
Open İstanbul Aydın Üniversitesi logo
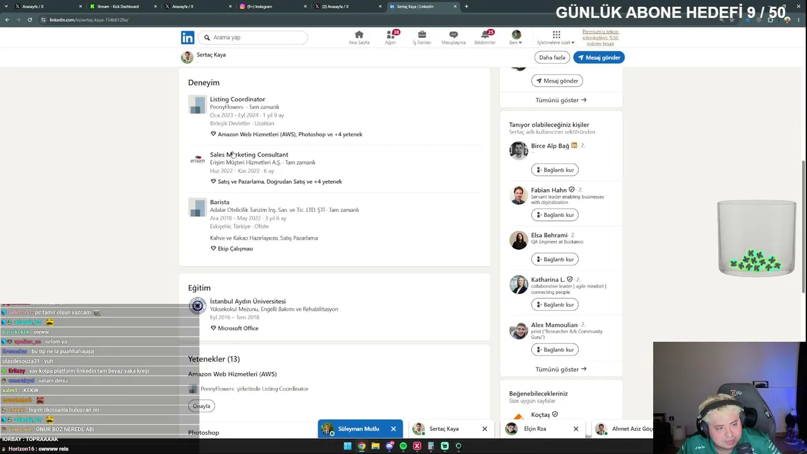pyautogui.click(x=197, y=306)
